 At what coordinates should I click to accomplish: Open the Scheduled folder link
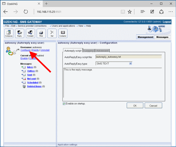pyautogui.click(x=33, y=83)
